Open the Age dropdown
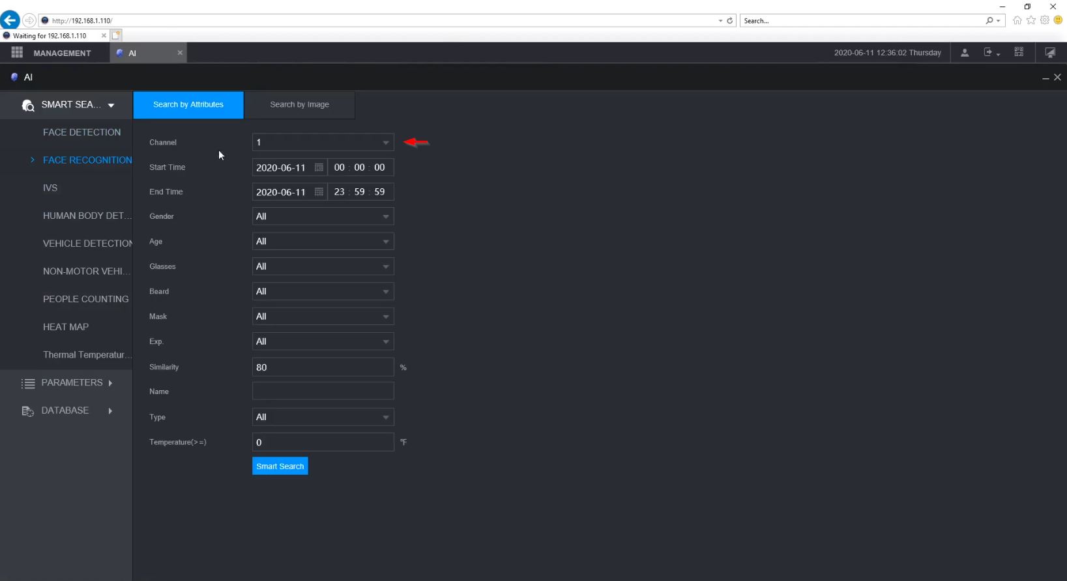Image resolution: width=1067 pixels, height=581 pixels. 323,242
